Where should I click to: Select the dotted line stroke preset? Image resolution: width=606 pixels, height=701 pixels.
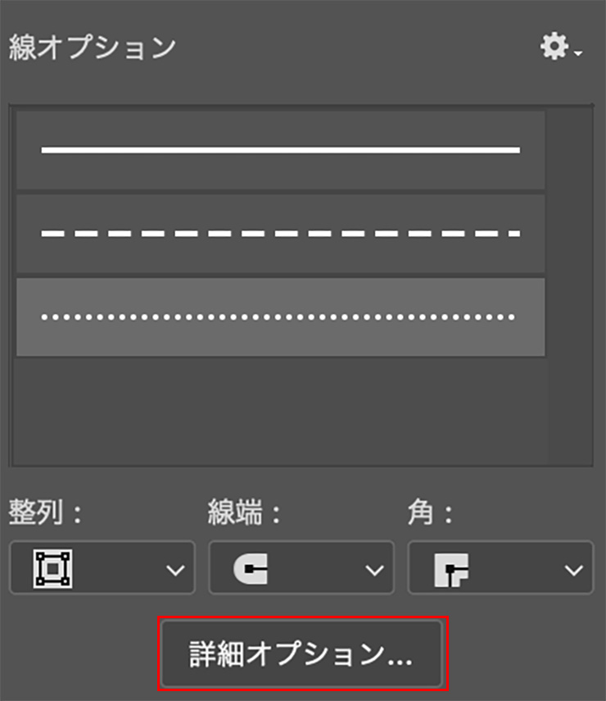[280, 317]
